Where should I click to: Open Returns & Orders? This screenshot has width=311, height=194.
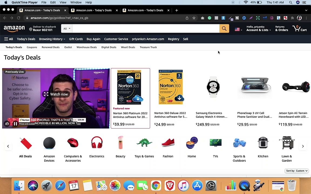[282, 29]
